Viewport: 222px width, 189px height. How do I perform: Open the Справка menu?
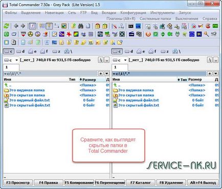[210, 18]
